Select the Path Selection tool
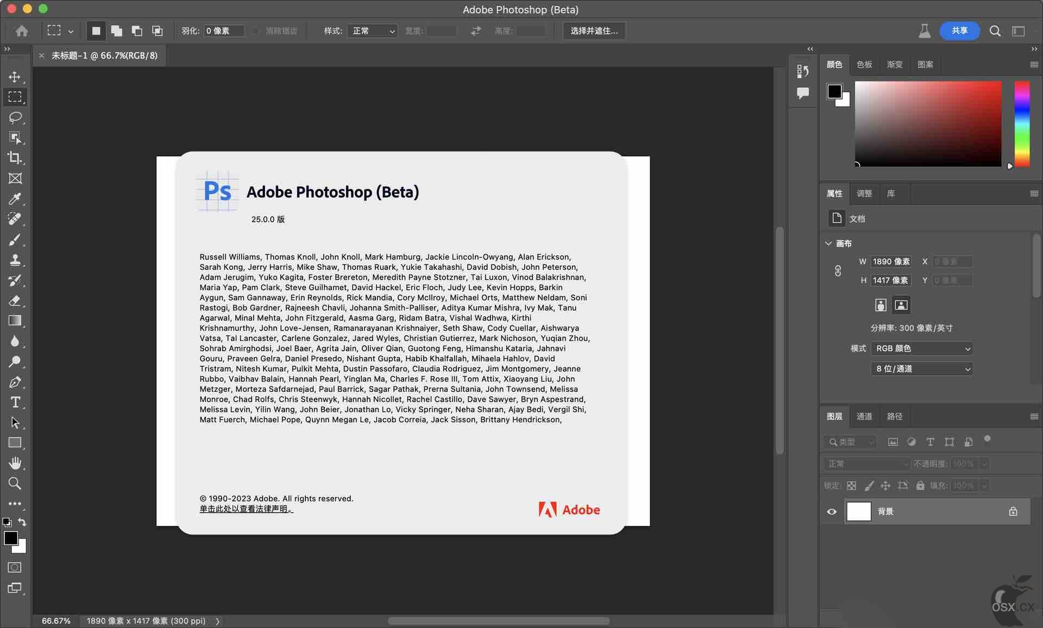Image resolution: width=1043 pixels, height=628 pixels. point(15,423)
